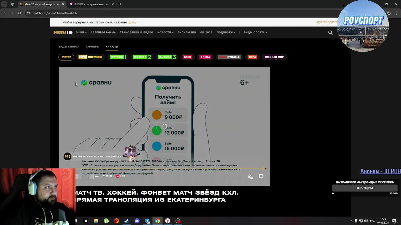Select the КАНАЛЫ sub-tab

point(112,47)
